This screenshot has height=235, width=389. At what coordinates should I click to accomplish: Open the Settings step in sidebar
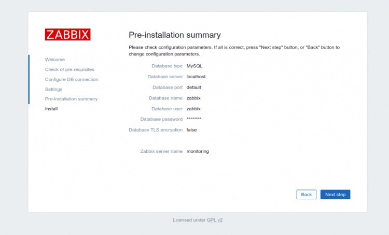click(x=53, y=89)
